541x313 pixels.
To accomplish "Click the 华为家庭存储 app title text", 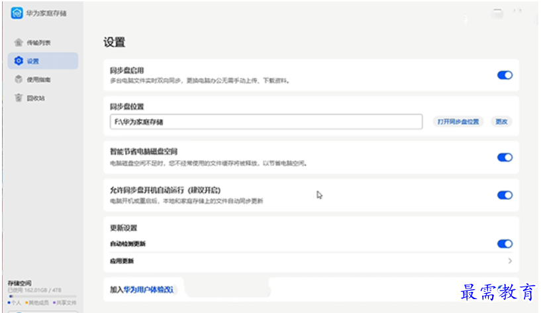I will tap(46, 13).
